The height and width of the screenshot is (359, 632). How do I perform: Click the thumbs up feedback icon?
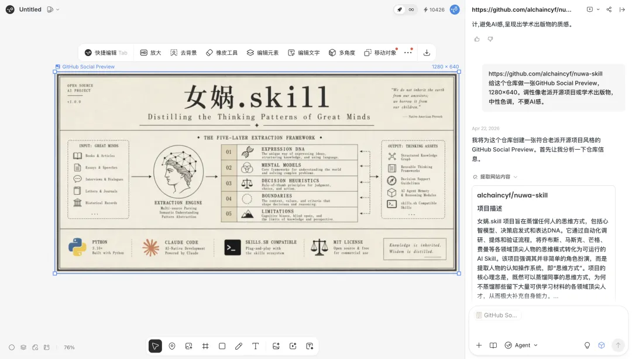pyautogui.click(x=478, y=39)
